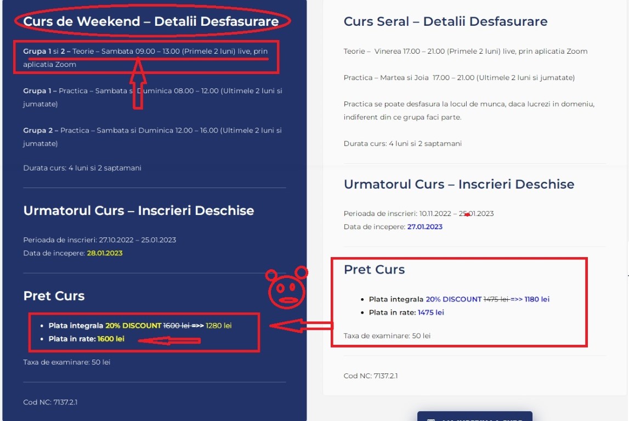629x421 pixels.
Task: Click Cod NC 7137.2.1 in the blue panel
Action: [x=50, y=402]
